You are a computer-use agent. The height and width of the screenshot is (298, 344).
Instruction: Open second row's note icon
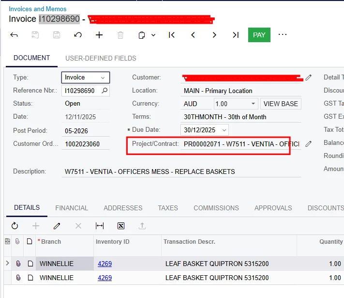[30, 278]
